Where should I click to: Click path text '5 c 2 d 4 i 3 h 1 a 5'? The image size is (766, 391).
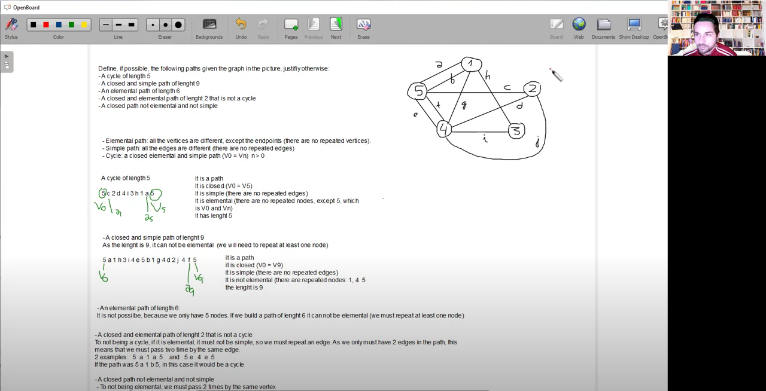127,194
